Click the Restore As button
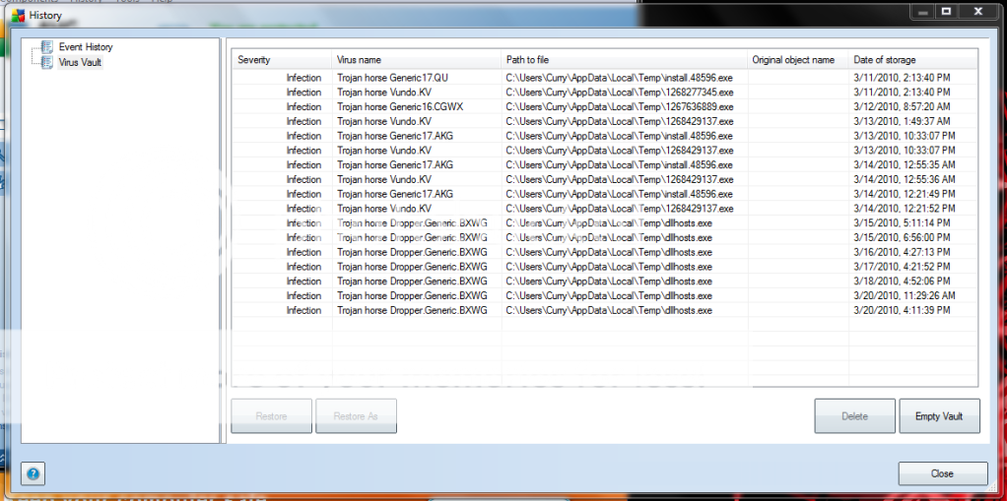Image resolution: width=1007 pixels, height=501 pixels. click(x=356, y=416)
